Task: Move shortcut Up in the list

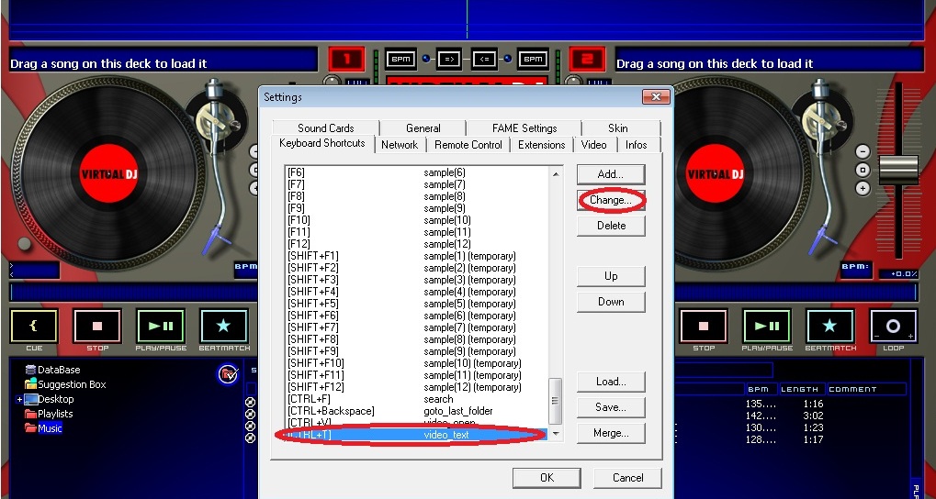Action: [611, 277]
